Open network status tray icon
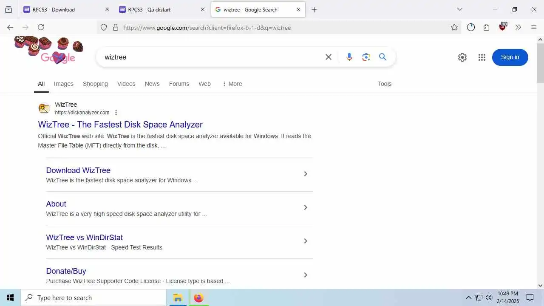The width and height of the screenshot is (544, 306). point(479,297)
